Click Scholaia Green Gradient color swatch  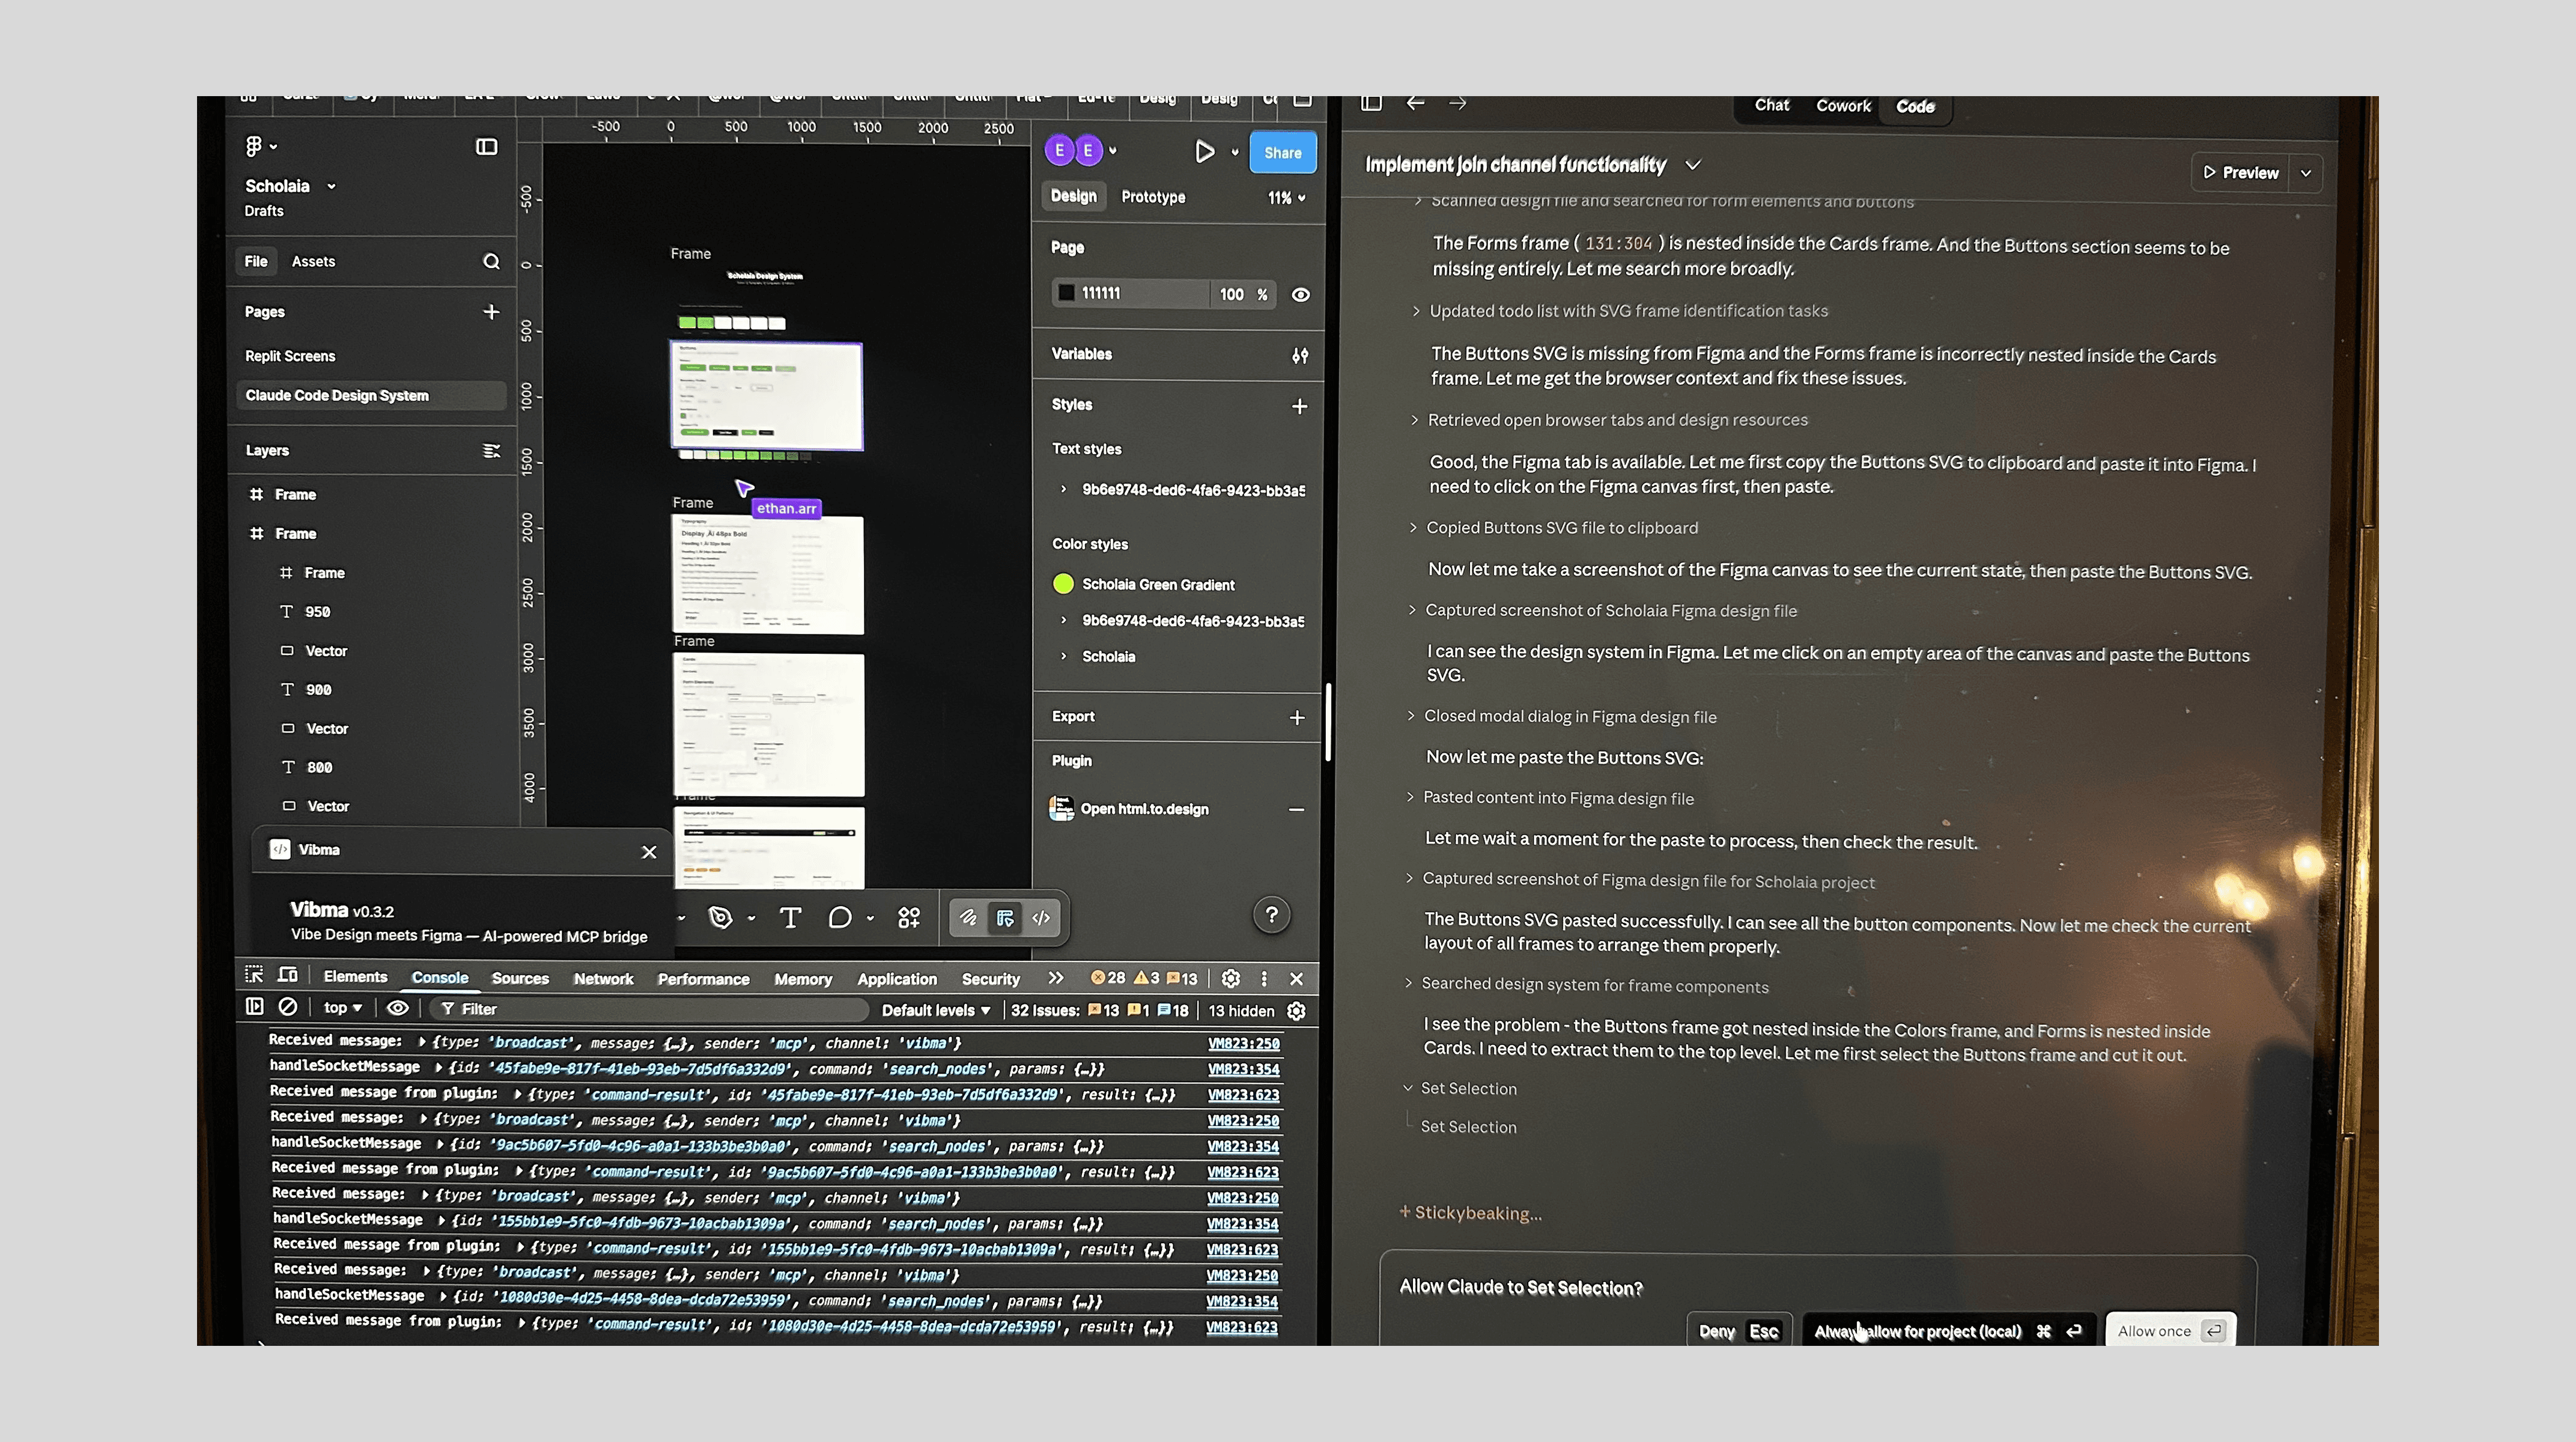(x=1063, y=584)
